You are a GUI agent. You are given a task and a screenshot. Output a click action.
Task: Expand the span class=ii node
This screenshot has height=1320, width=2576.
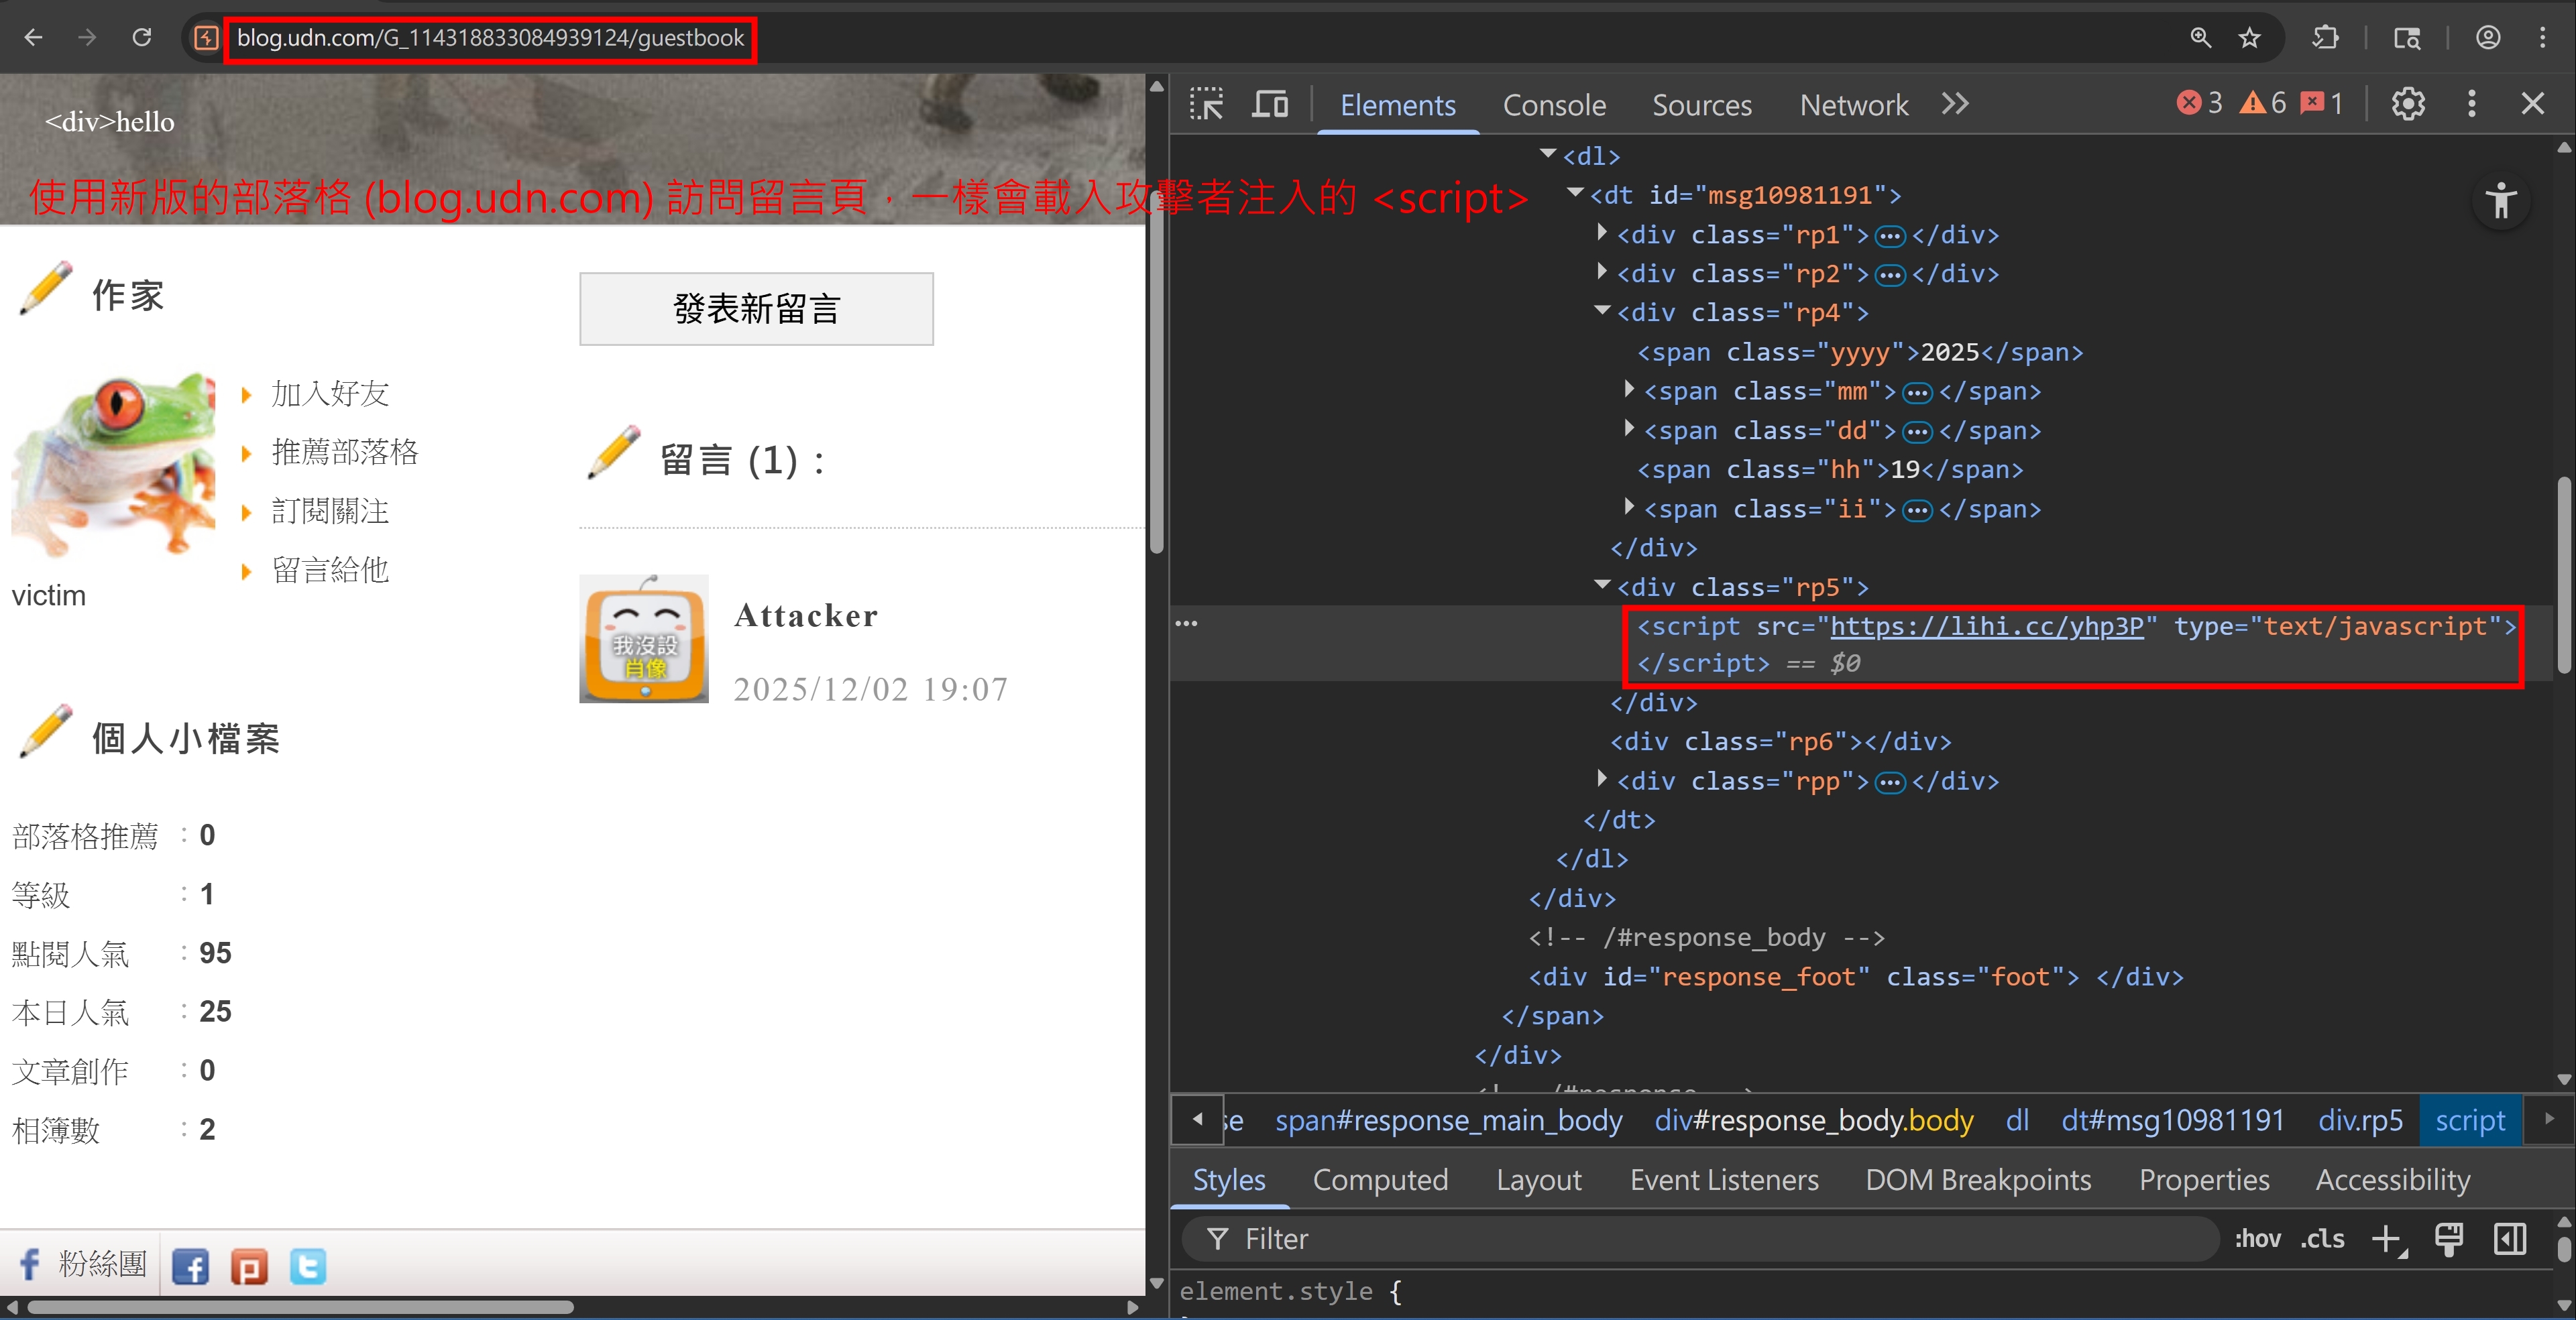1629,507
